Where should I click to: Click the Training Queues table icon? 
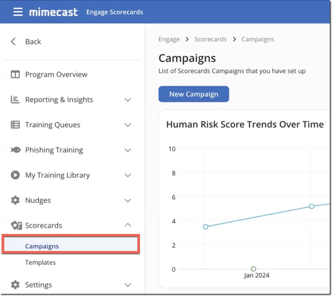pyautogui.click(x=15, y=125)
